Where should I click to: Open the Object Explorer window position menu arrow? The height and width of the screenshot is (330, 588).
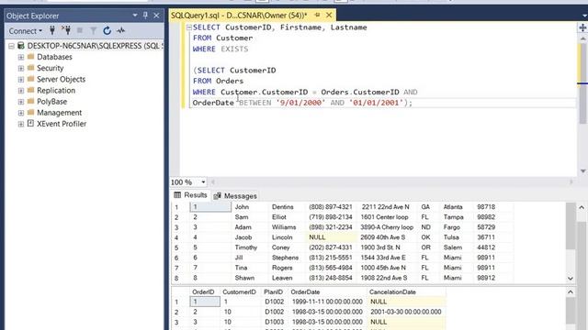(x=135, y=16)
